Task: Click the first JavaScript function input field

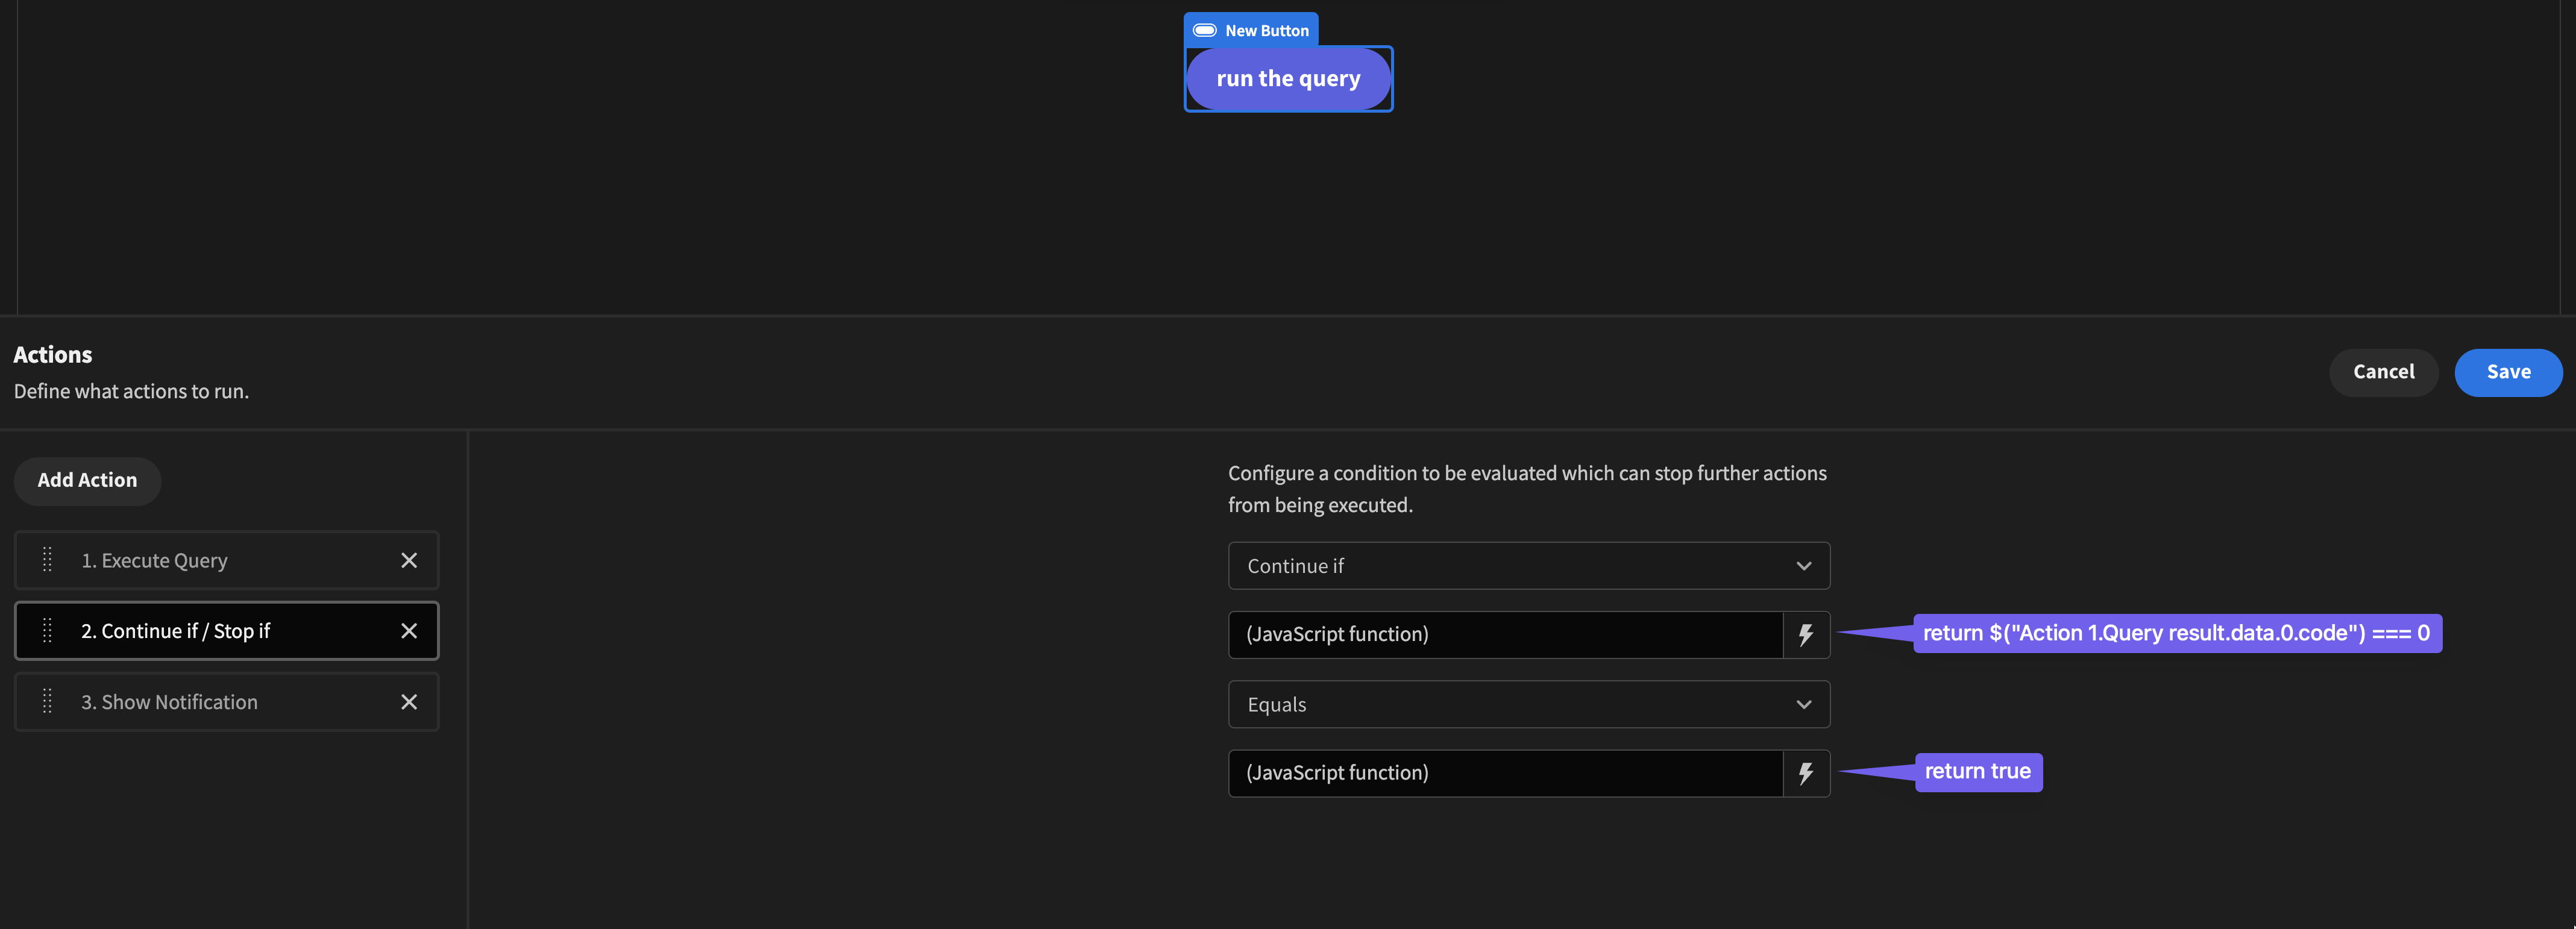Action: tap(1450, 634)
